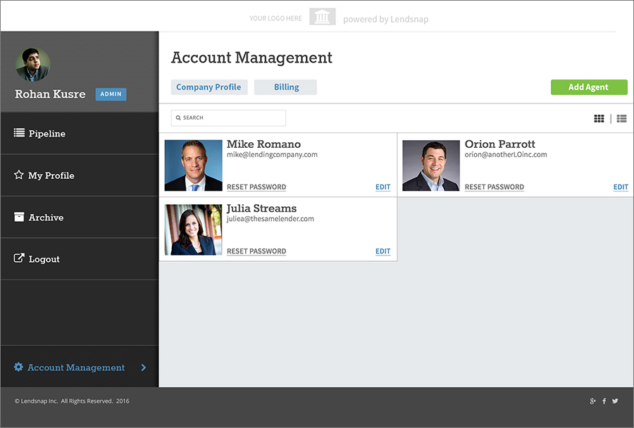Click the bank logo icon in header
The image size is (634, 428).
323,17
